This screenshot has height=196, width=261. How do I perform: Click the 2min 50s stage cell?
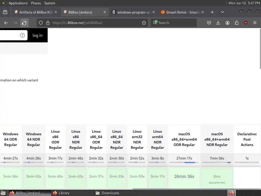(x=137, y=178)
